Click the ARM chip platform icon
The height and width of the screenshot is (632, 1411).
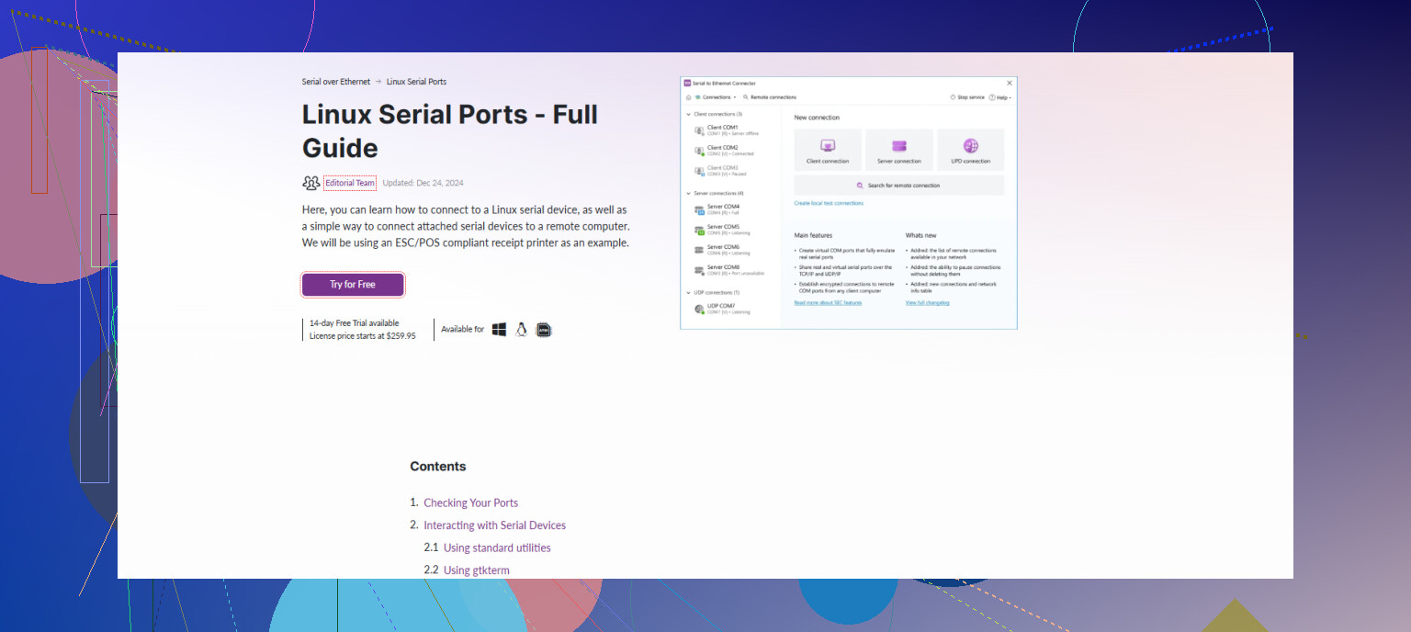tap(544, 330)
